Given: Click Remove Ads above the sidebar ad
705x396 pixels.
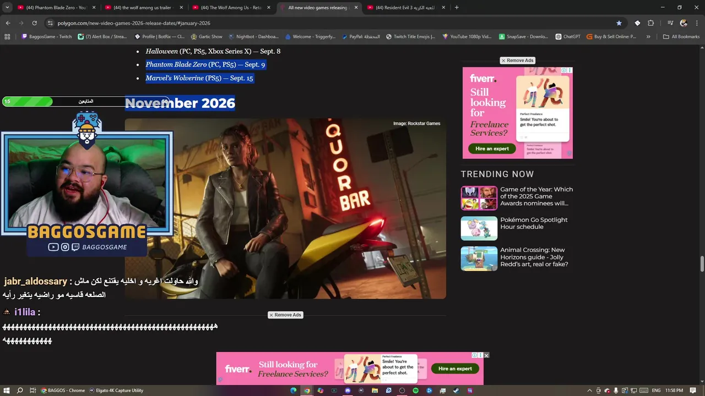Looking at the screenshot, I should tap(518, 61).
